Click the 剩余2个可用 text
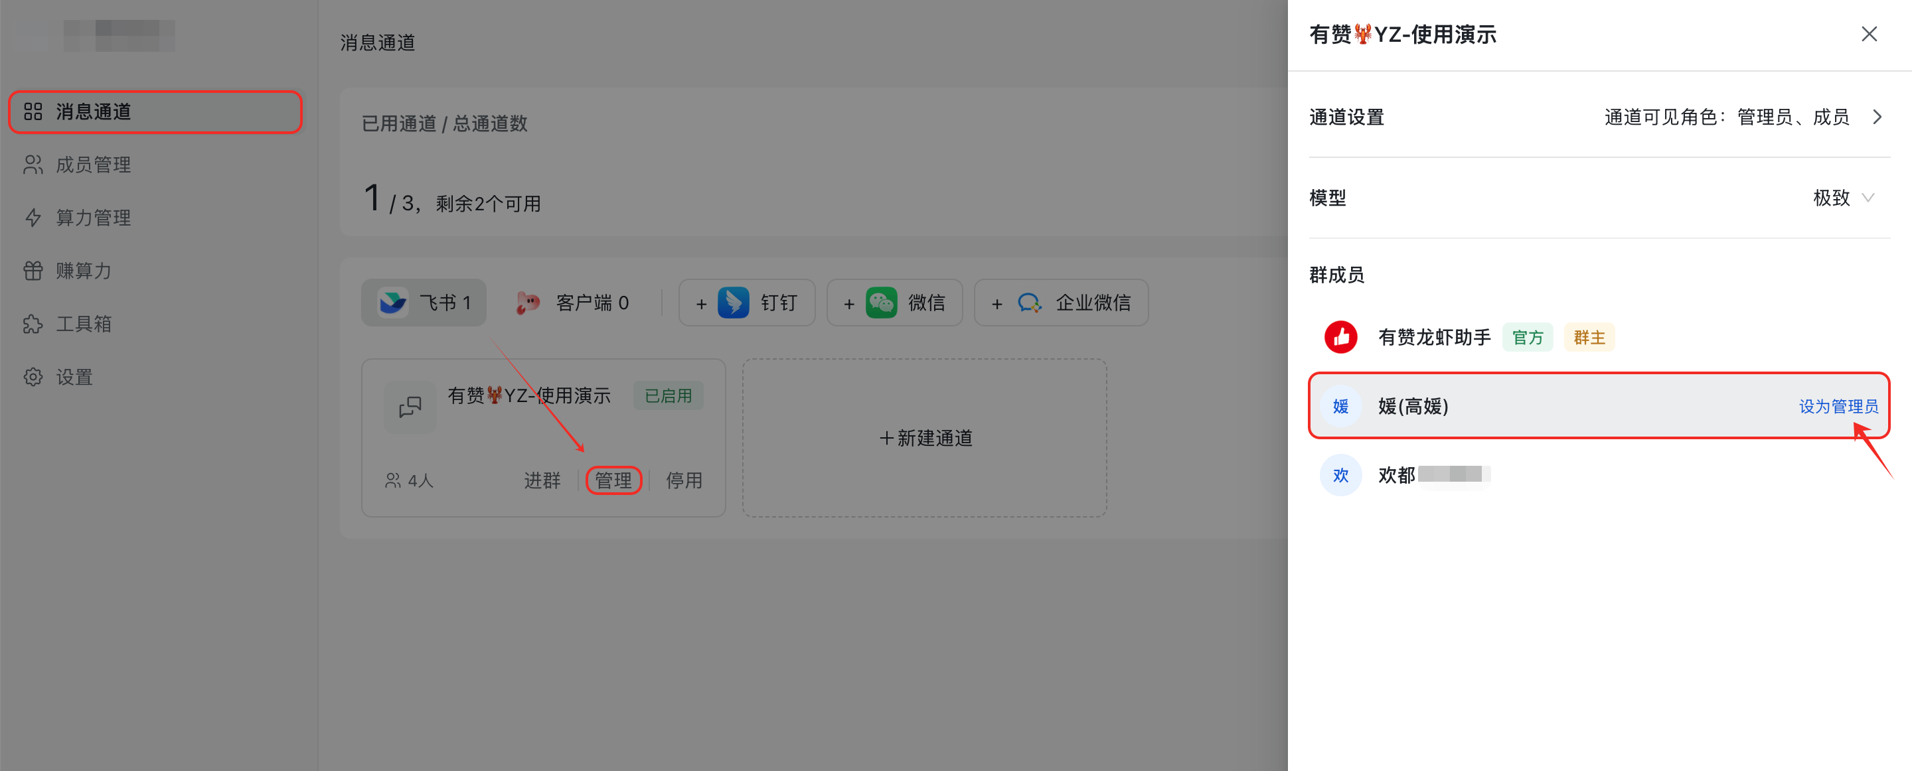Viewport: 1912px width, 771px height. click(x=488, y=204)
